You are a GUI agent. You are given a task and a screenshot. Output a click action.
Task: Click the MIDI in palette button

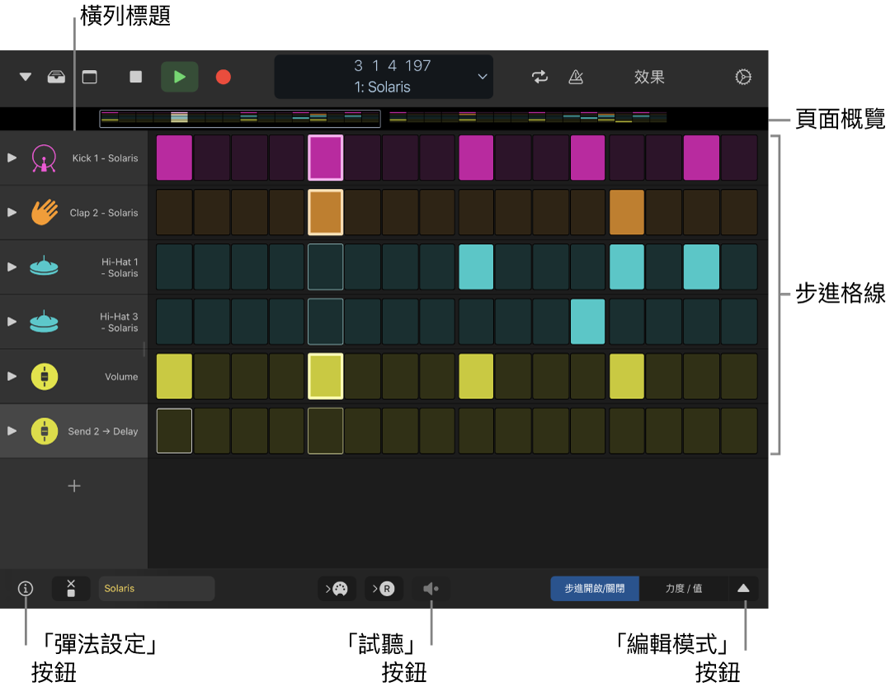[337, 588]
